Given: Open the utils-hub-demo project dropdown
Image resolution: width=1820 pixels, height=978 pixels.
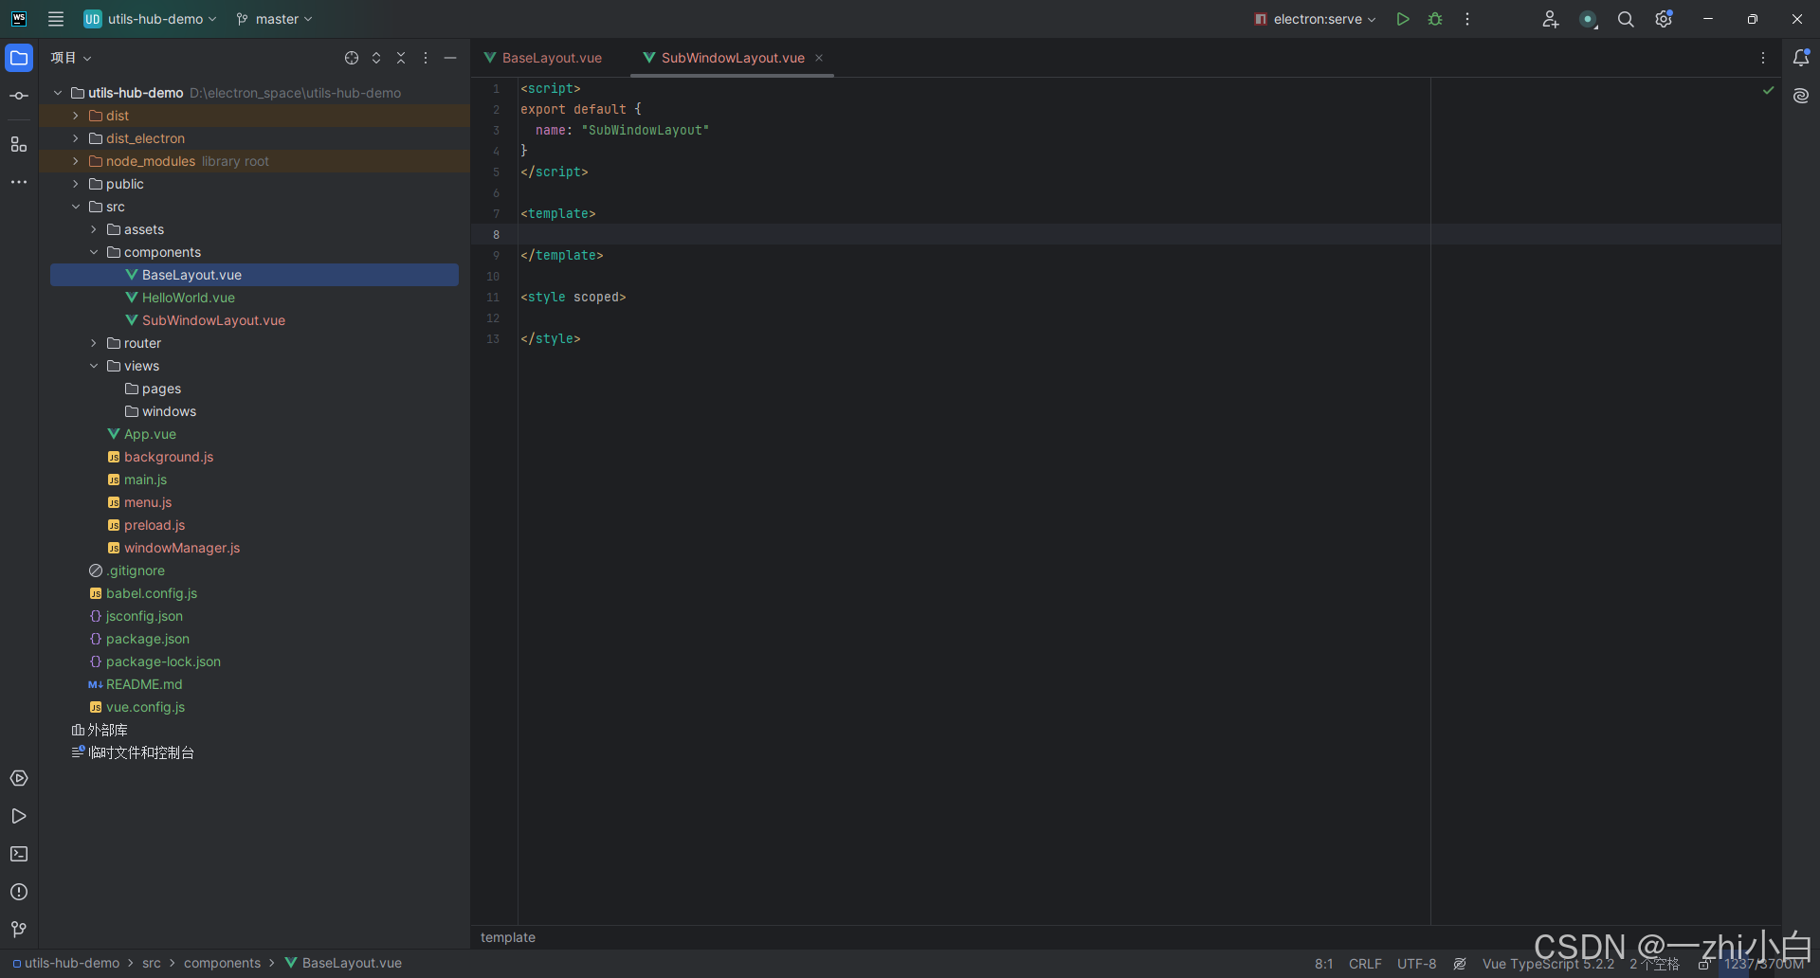Looking at the screenshot, I should click(x=151, y=19).
